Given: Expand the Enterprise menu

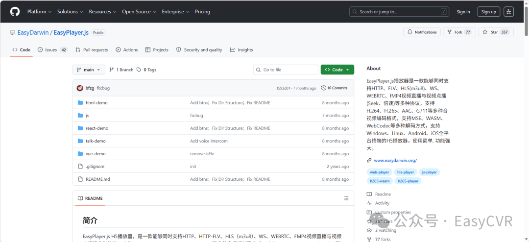Looking at the screenshot, I should [x=176, y=11].
